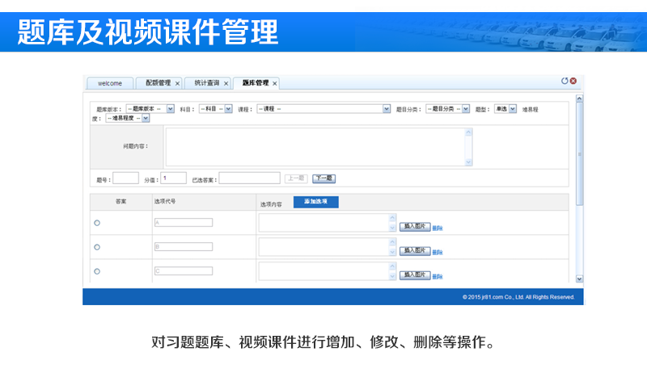
Task: Click the 下一题 button
Action: coord(323,178)
